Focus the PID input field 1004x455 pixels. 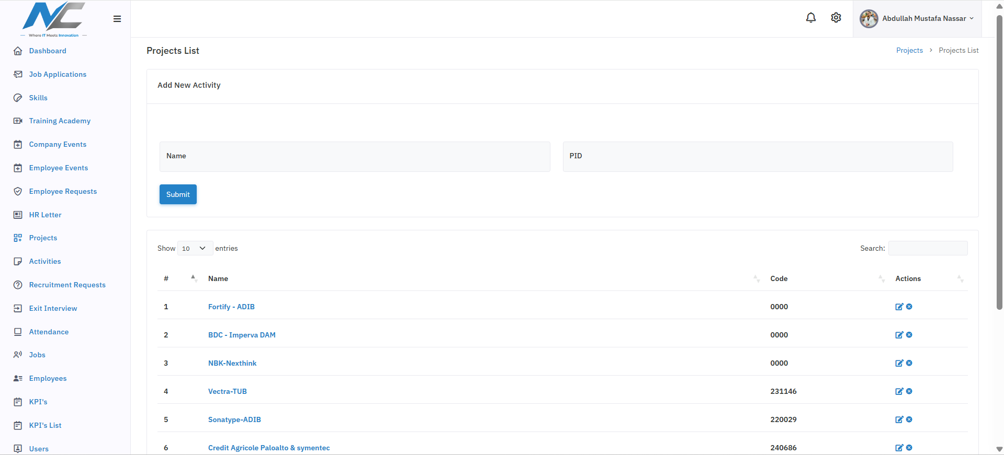(758, 156)
